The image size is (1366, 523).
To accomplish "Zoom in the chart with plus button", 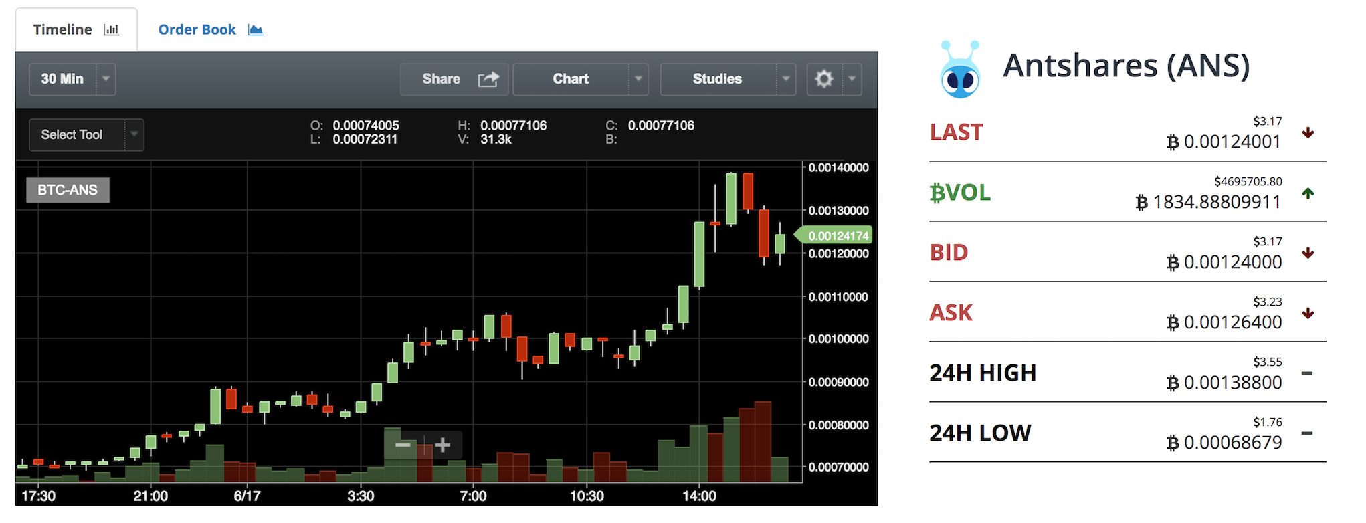I will pos(442,445).
